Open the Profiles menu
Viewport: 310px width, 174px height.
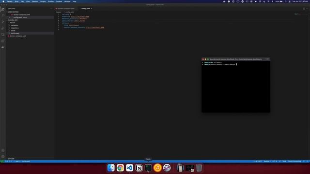[x=51, y=1]
